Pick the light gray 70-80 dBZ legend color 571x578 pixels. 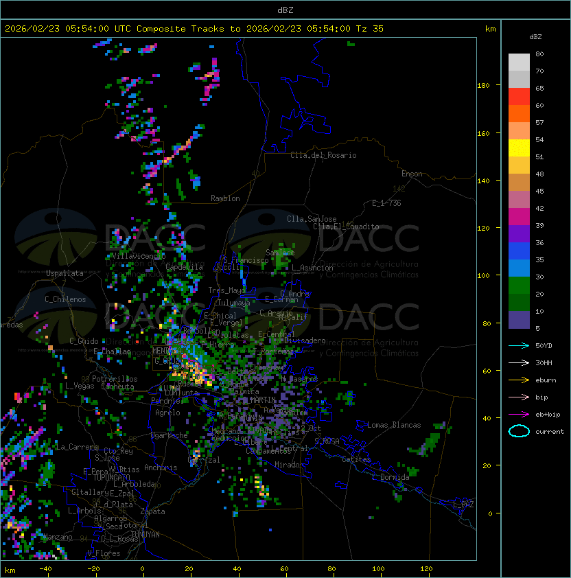coord(519,62)
